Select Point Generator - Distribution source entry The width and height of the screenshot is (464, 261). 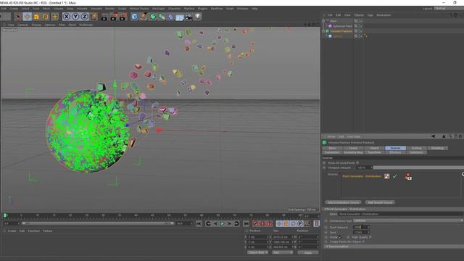coord(362,176)
